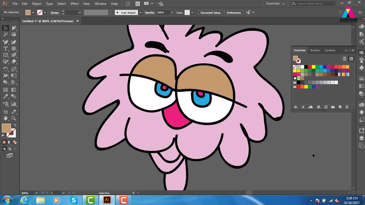Click the Document Setup button

click(210, 13)
